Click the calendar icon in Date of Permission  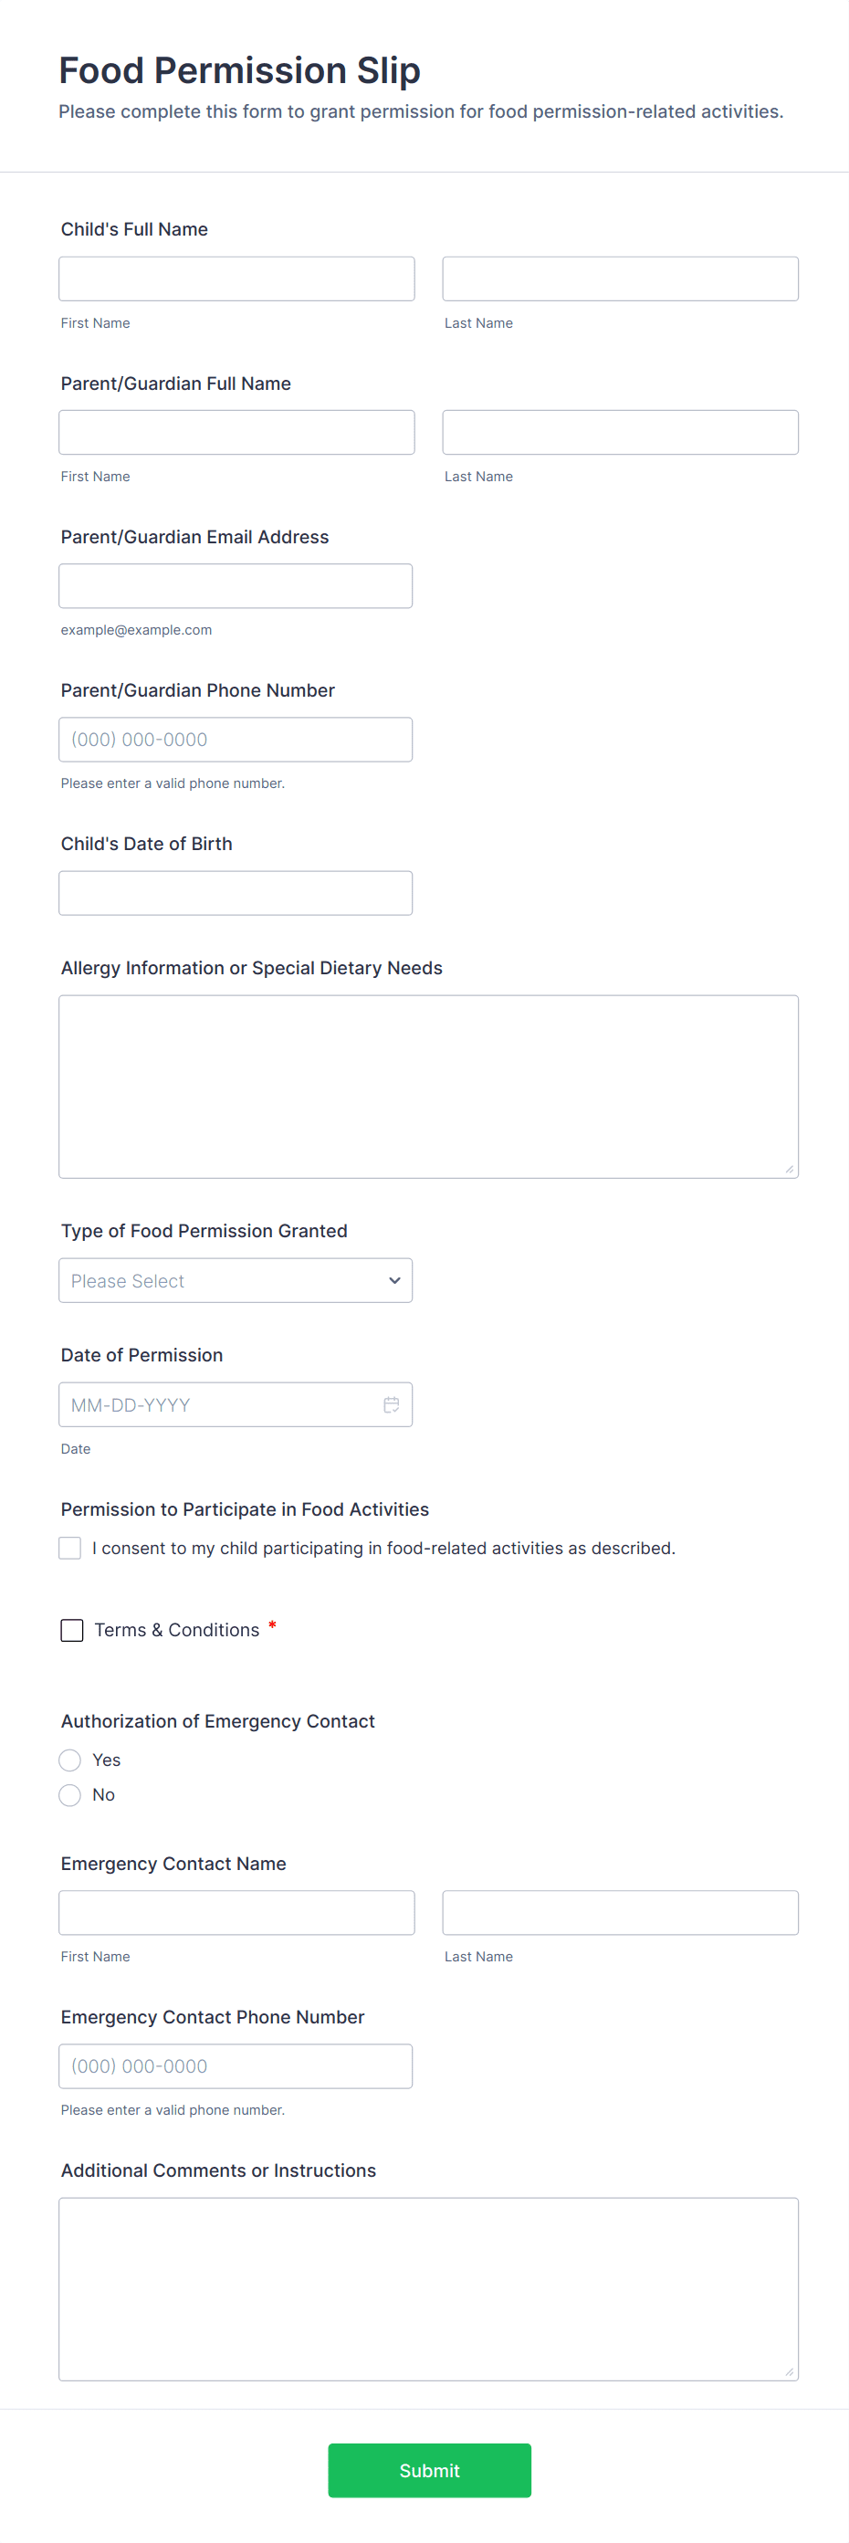click(391, 1404)
